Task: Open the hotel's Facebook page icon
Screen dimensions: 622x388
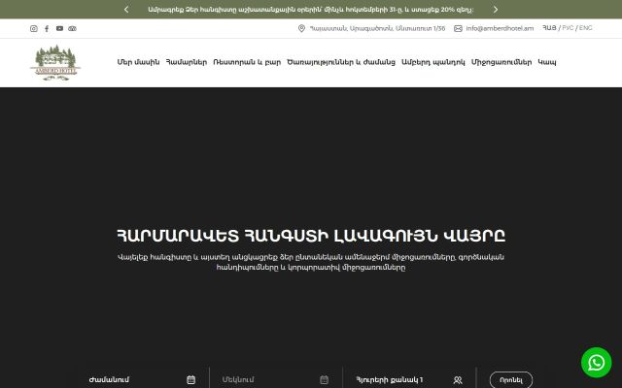Action: (x=47, y=28)
